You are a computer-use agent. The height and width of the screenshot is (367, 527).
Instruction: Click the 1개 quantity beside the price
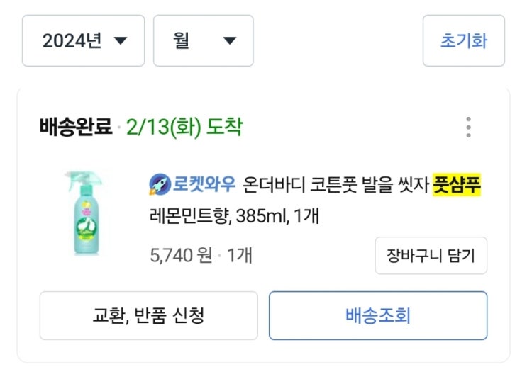pyautogui.click(x=240, y=255)
